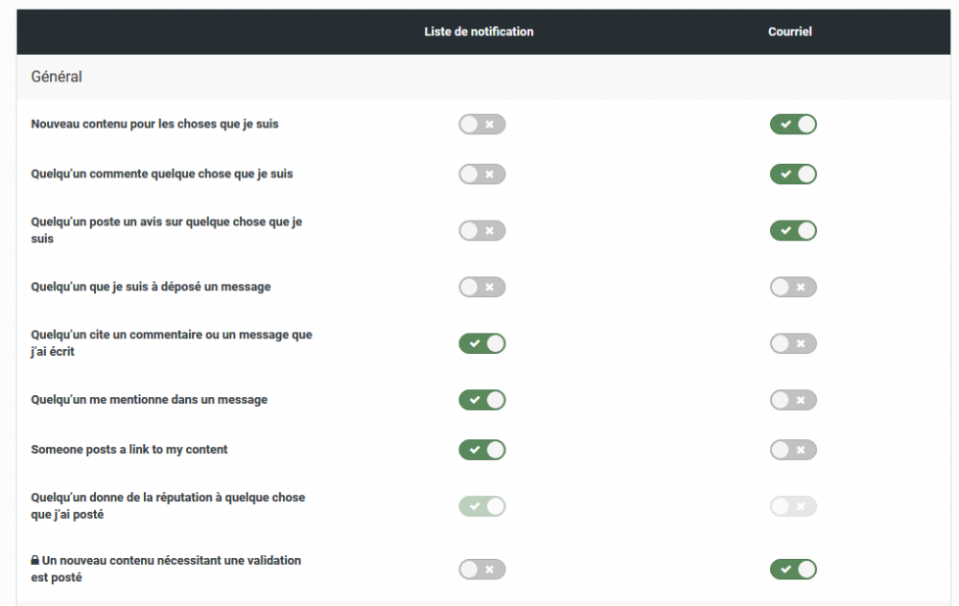Image resolution: width=959 pixels, height=606 pixels.
Task: Disable notification list when someone quotes me
Action: 481,343
